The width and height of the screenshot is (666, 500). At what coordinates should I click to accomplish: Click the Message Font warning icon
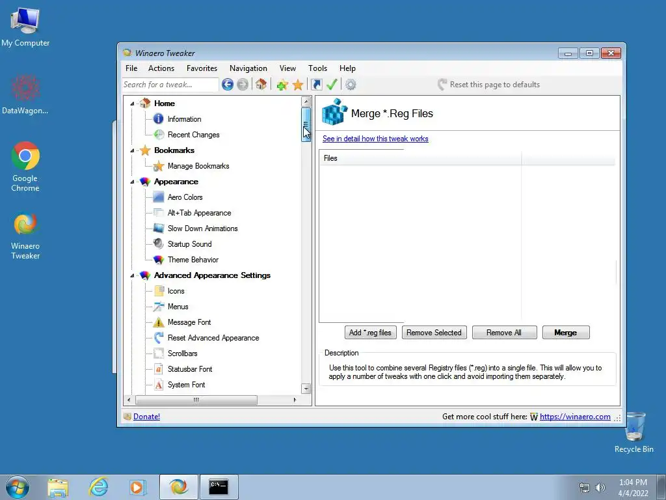159,322
